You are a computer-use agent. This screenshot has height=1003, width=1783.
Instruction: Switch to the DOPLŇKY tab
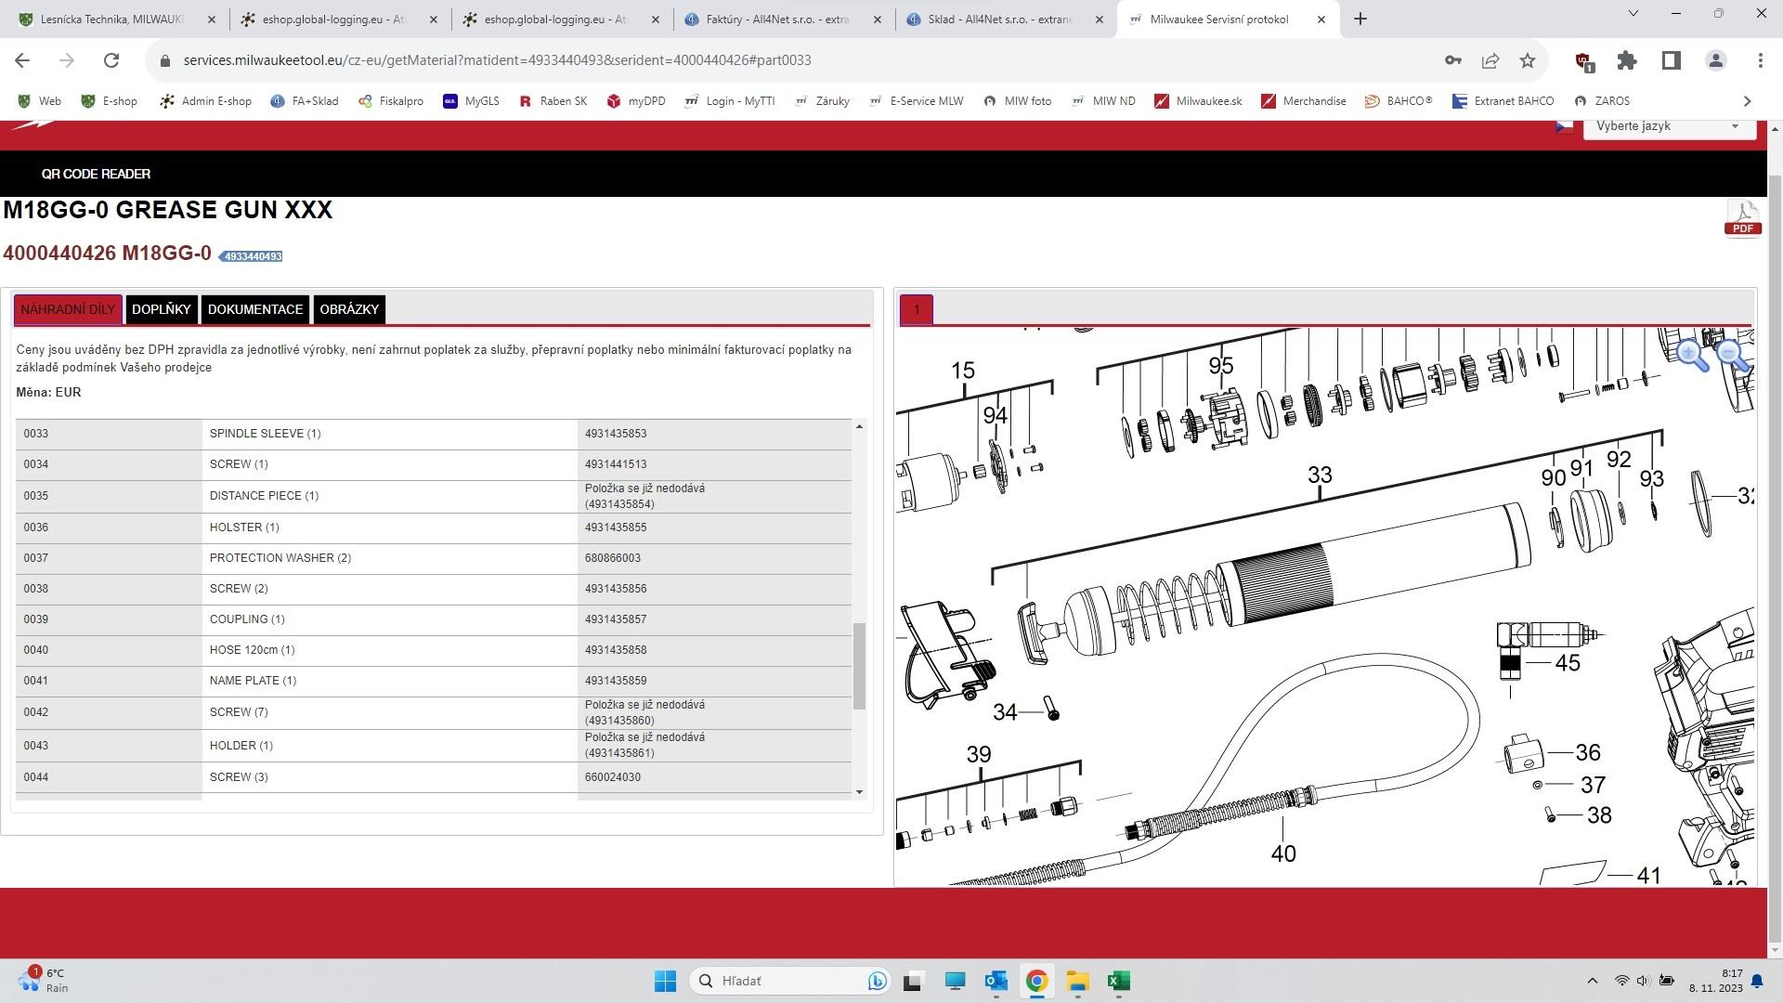click(162, 309)
